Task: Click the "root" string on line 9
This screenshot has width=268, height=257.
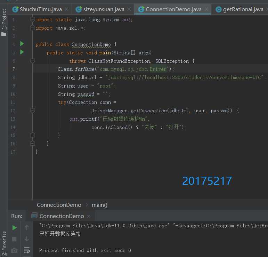Action: [x=105, y=86]
